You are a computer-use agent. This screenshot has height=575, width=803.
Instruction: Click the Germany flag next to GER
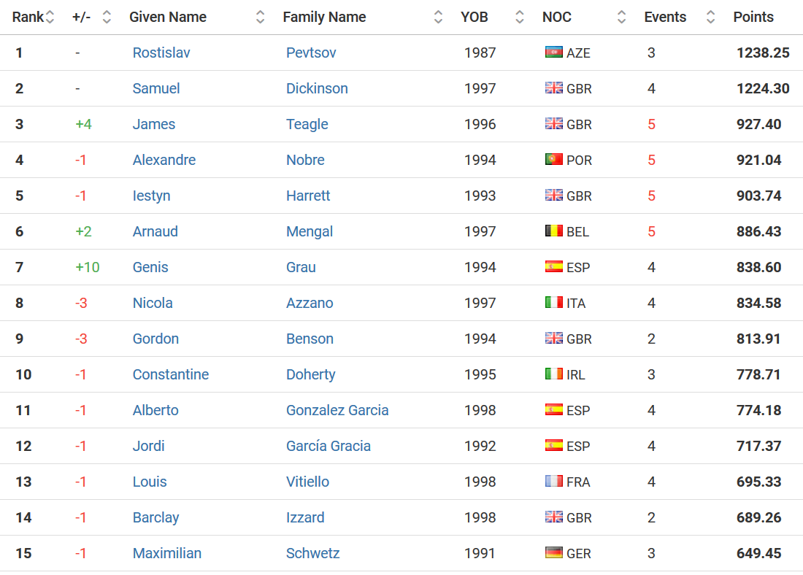[553, 552]
